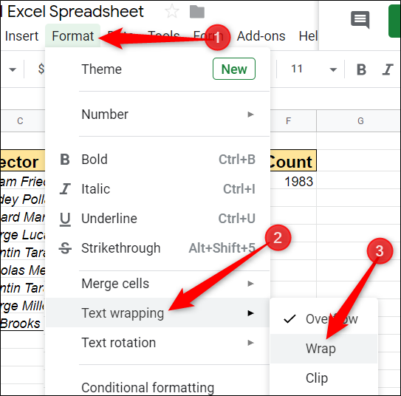Apply Italic from the Format menu

point(158,189)
